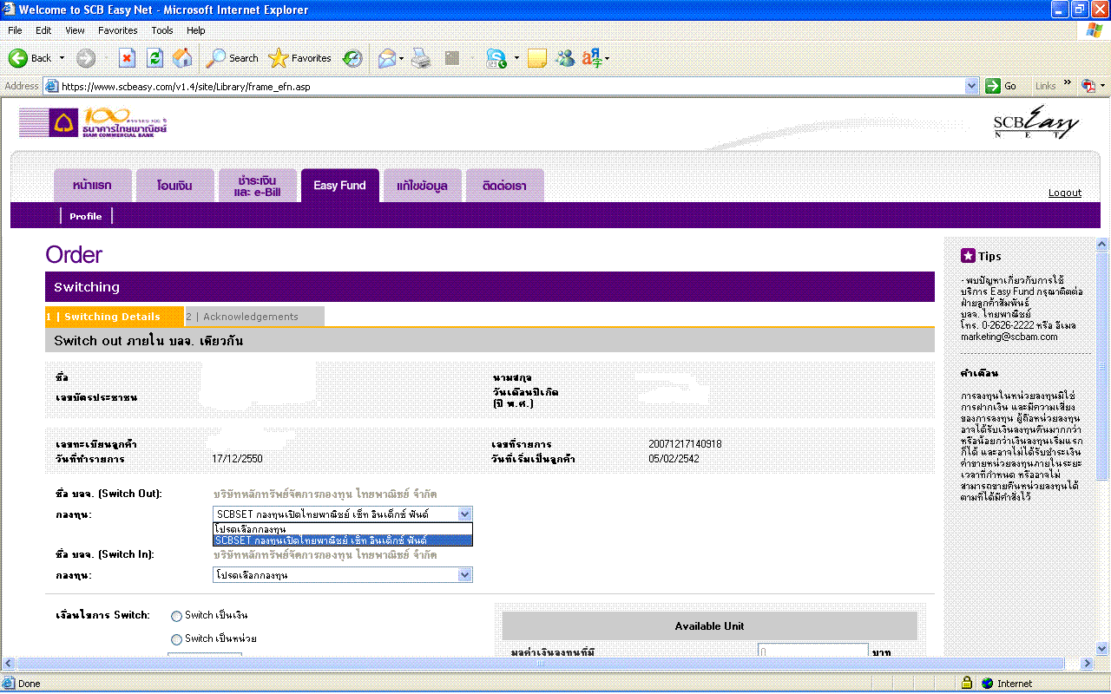
Task: Expand the PDF icon dropdown arrow
Action: 1102,86
